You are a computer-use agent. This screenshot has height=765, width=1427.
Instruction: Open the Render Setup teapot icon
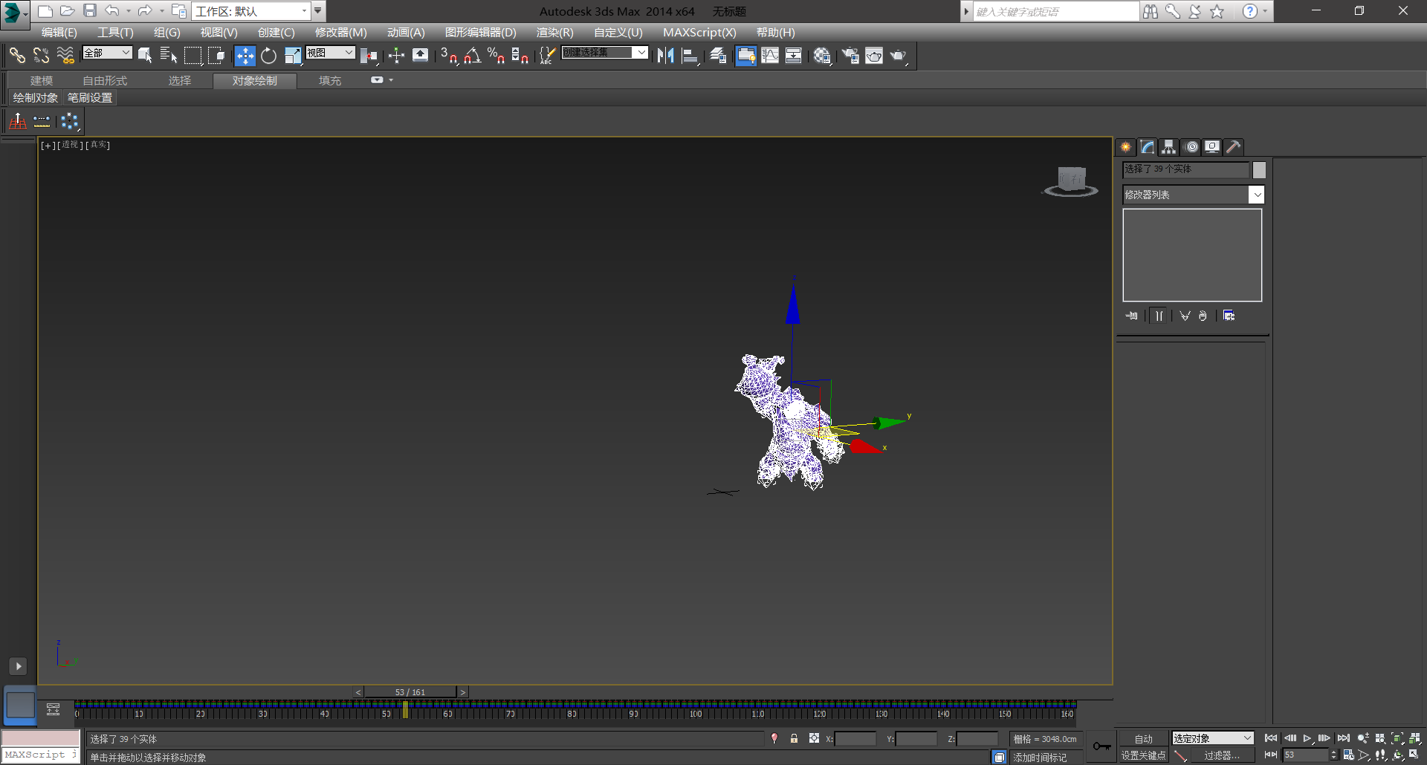[x=850, y=56]
